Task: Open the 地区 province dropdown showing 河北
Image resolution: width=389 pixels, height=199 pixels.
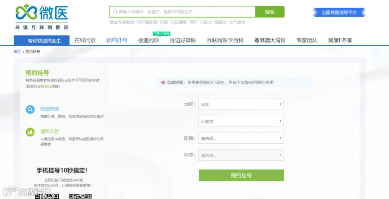Action: pyautogui.click(x=241, y=105)
